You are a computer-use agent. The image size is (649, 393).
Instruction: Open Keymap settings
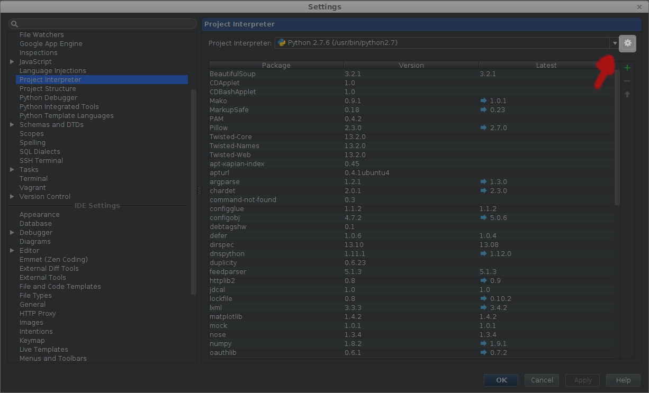click(32, 341)
